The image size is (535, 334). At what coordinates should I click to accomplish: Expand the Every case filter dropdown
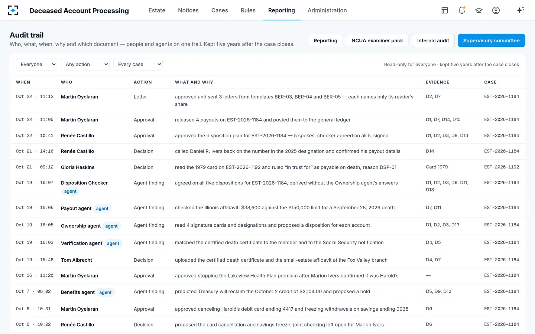coord(138,64)
